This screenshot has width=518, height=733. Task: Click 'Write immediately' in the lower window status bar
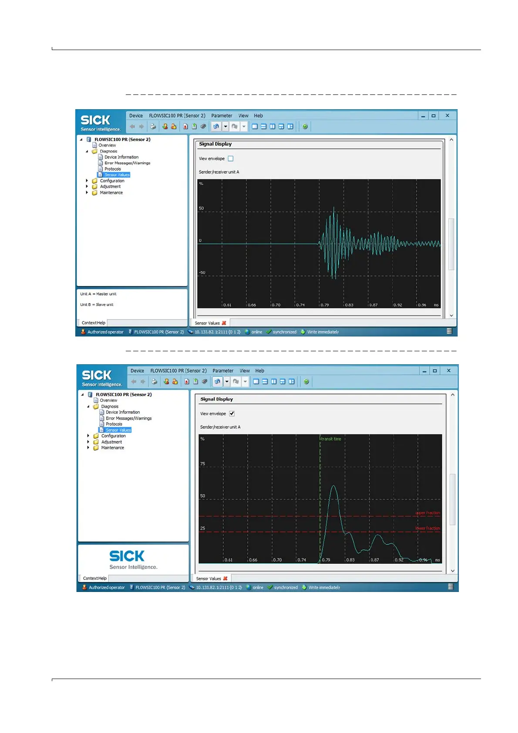coord(324,588)
